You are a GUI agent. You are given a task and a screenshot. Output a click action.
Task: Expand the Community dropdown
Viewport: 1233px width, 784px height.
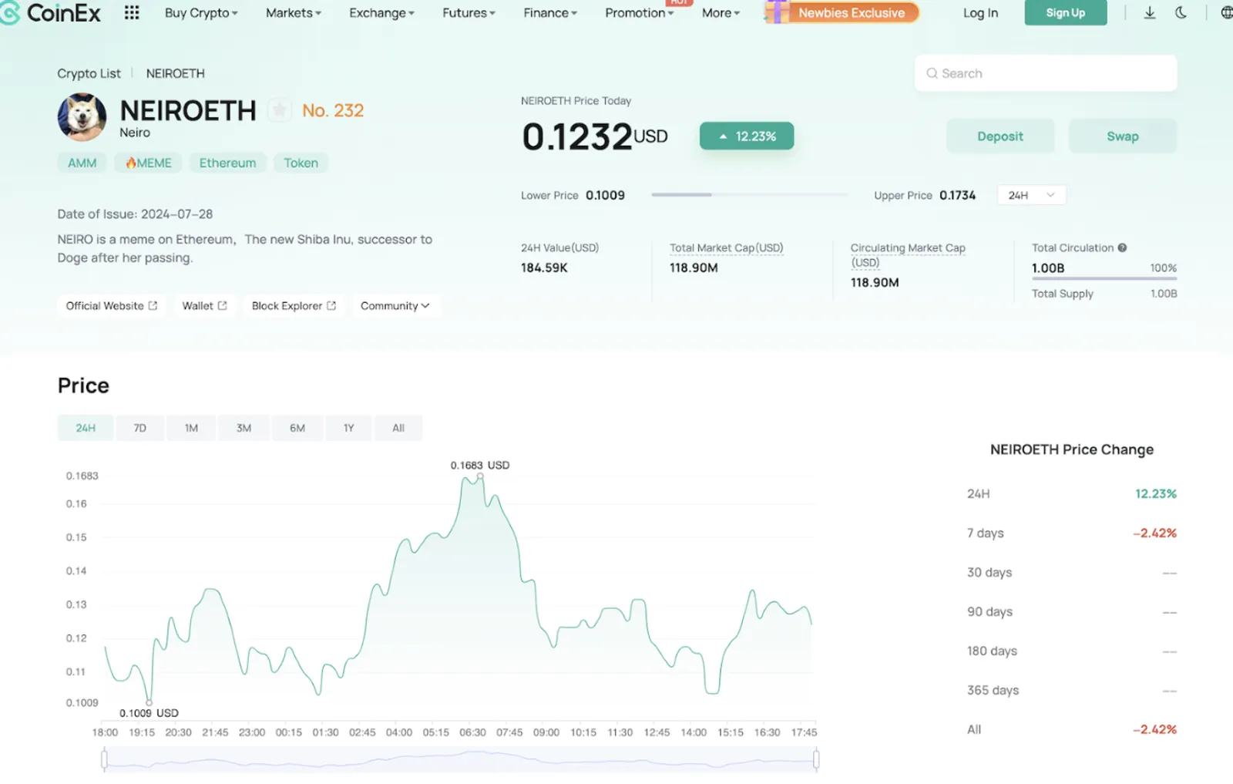(395, 306)
